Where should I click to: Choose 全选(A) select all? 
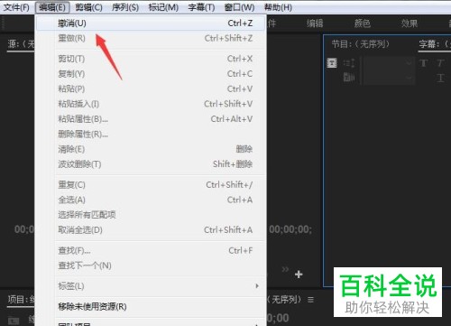coord(151,200)
